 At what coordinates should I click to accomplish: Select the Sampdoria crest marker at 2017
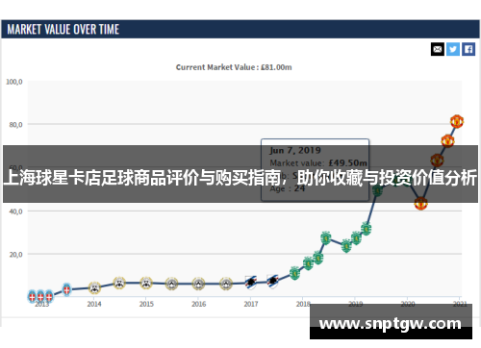click(251, 283)
